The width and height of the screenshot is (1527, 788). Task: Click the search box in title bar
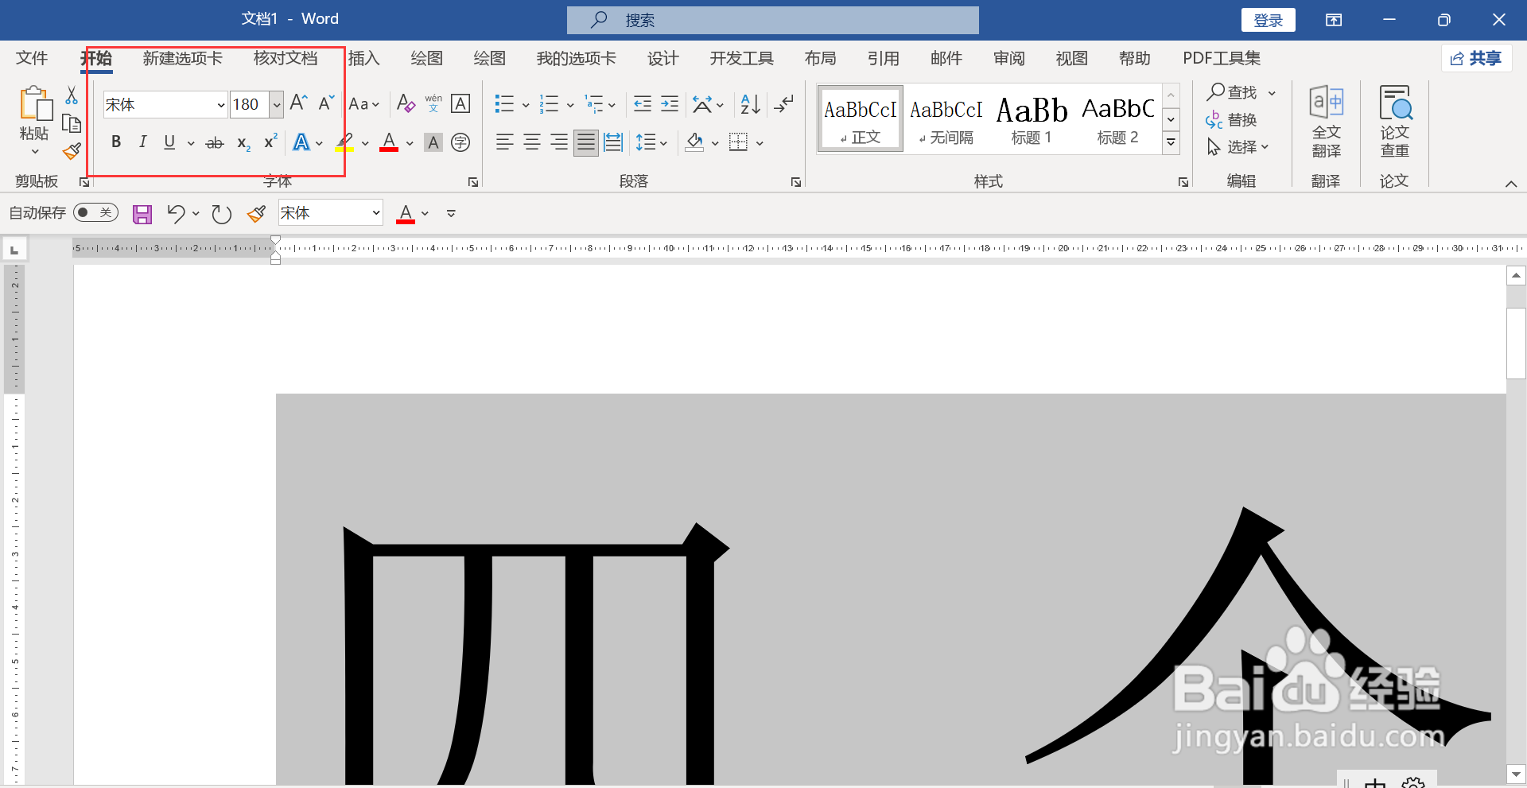click(x=773, y=20)
